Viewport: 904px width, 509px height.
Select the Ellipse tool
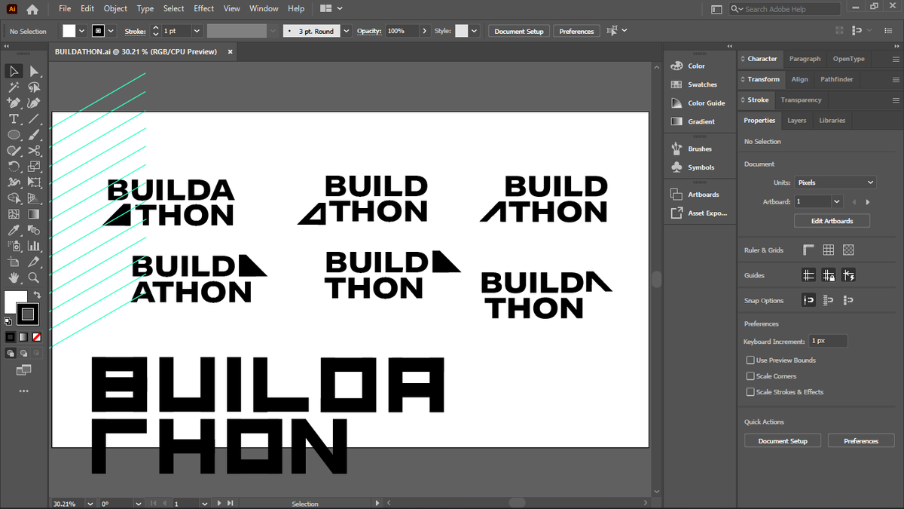pyautogui.click(x=14, y=135)
